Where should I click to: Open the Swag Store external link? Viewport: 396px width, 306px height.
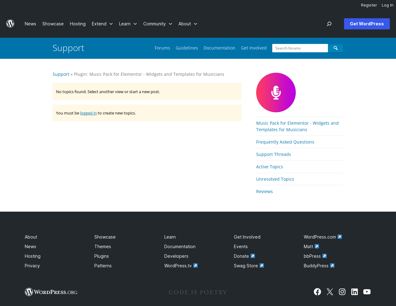249,266
